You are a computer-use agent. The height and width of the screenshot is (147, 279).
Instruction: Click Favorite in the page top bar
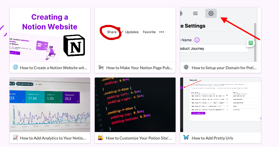coord(149,32)
